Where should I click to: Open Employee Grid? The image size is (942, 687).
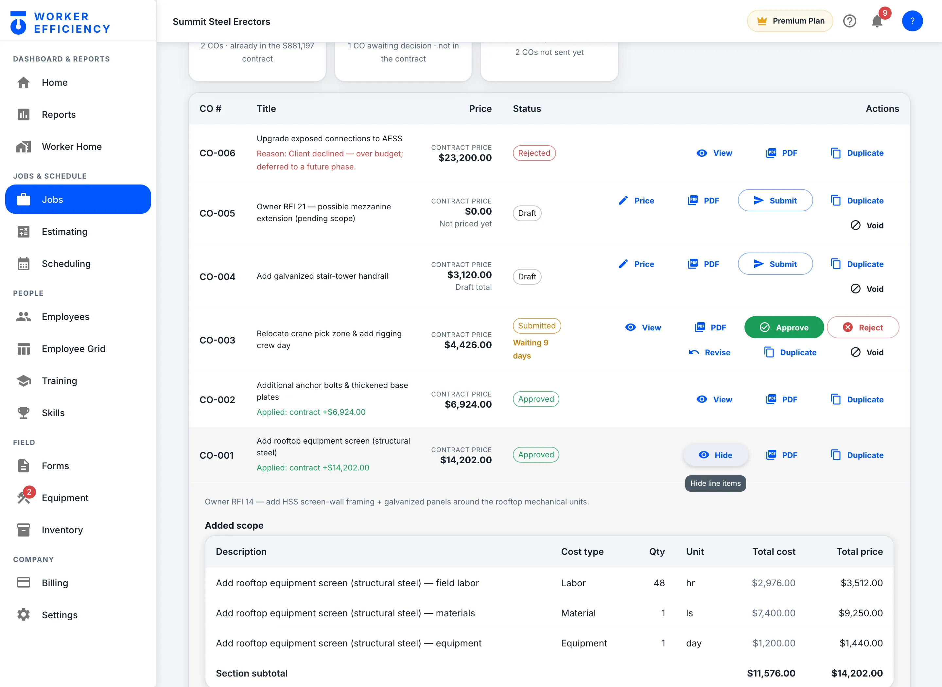click(x=78, y=348)
